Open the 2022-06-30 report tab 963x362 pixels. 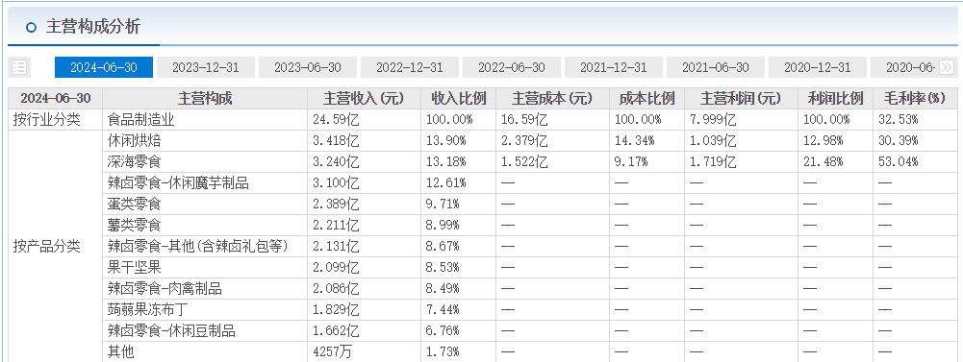click(x=512, y=67)
